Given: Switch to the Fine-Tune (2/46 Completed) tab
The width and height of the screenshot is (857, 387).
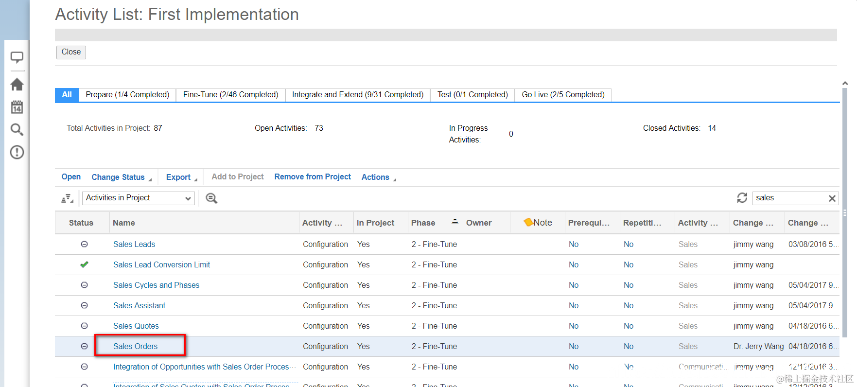Looking at the screenshot, I should tap(230, 95).
